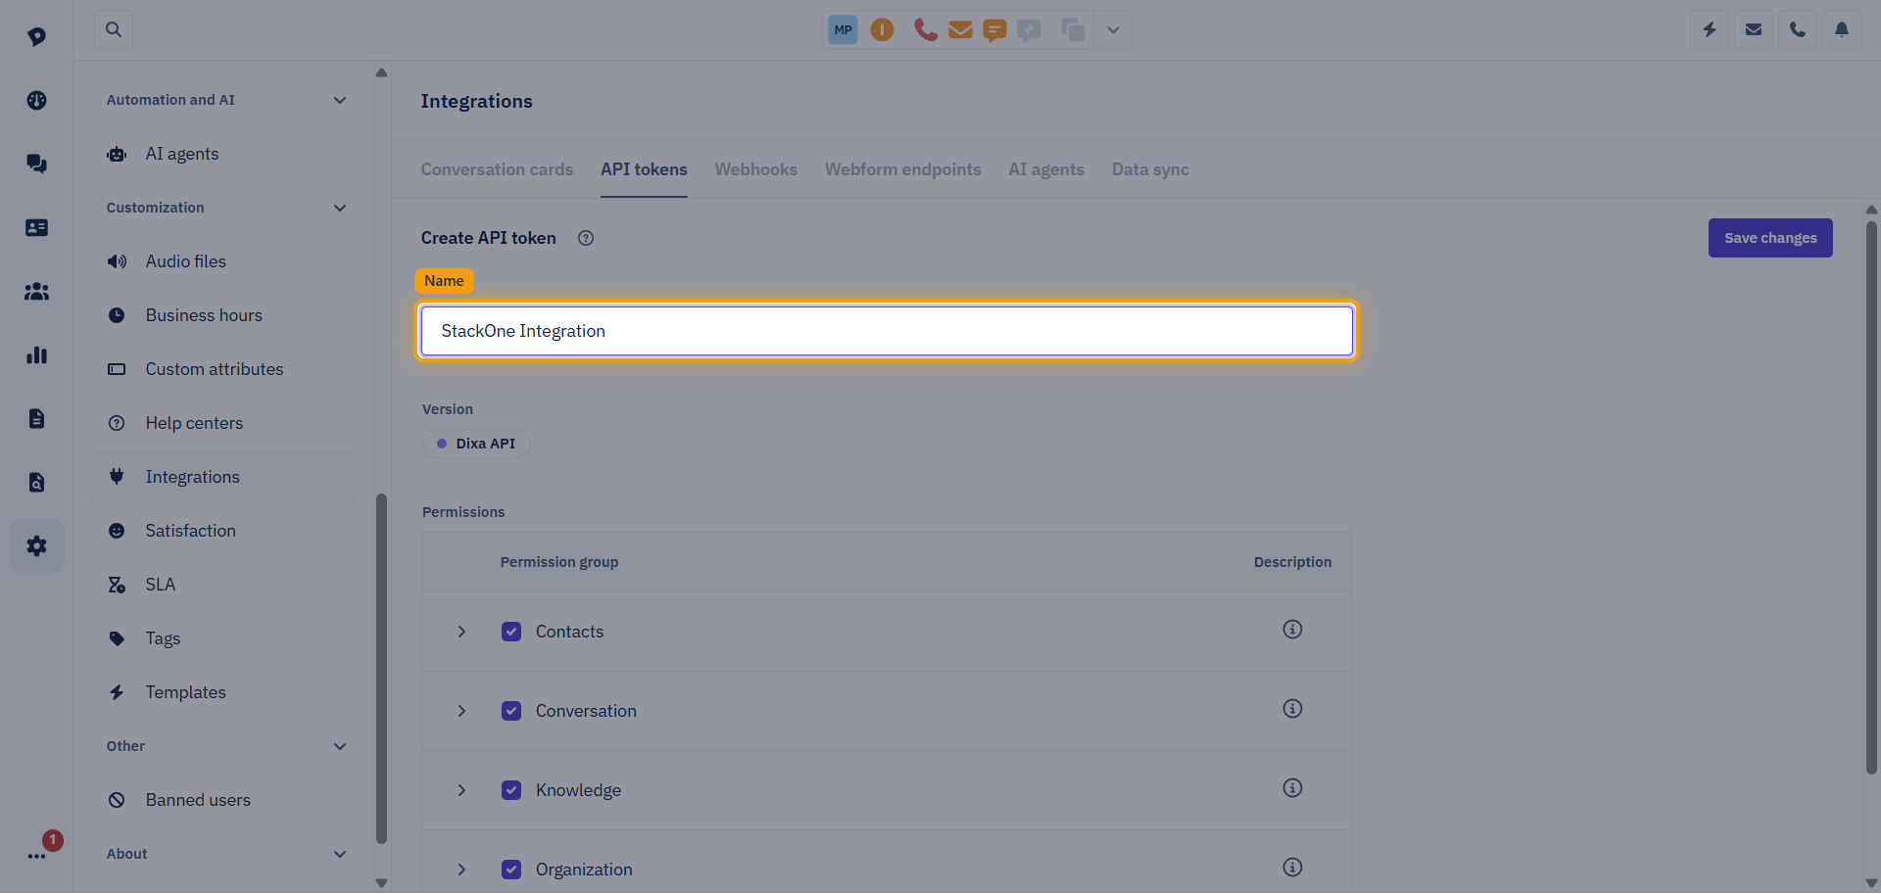Collapse the Customization section chevron
The image size is (1881, 894).
tap(340, 208)
